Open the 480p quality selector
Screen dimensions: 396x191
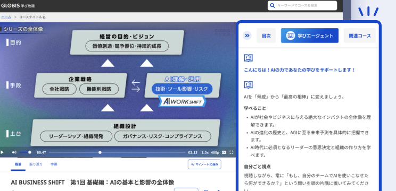215,152
